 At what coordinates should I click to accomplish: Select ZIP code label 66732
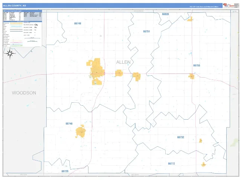(x=181, y=137)
